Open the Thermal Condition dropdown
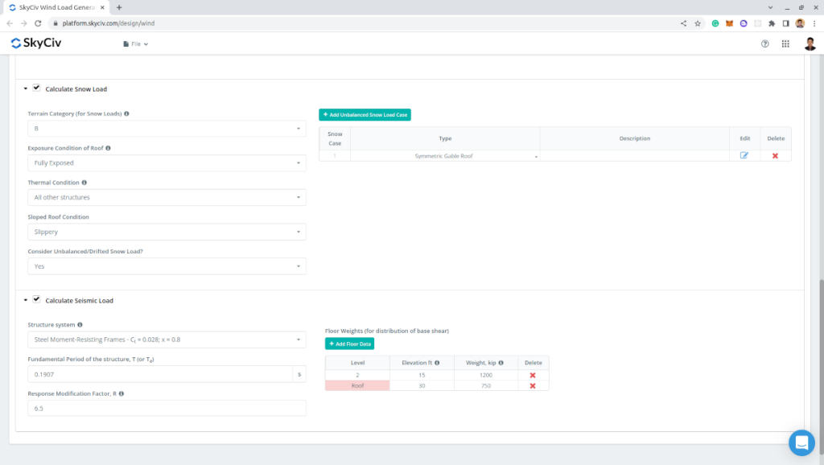This screenshot has height=465, width=824. 167,197
